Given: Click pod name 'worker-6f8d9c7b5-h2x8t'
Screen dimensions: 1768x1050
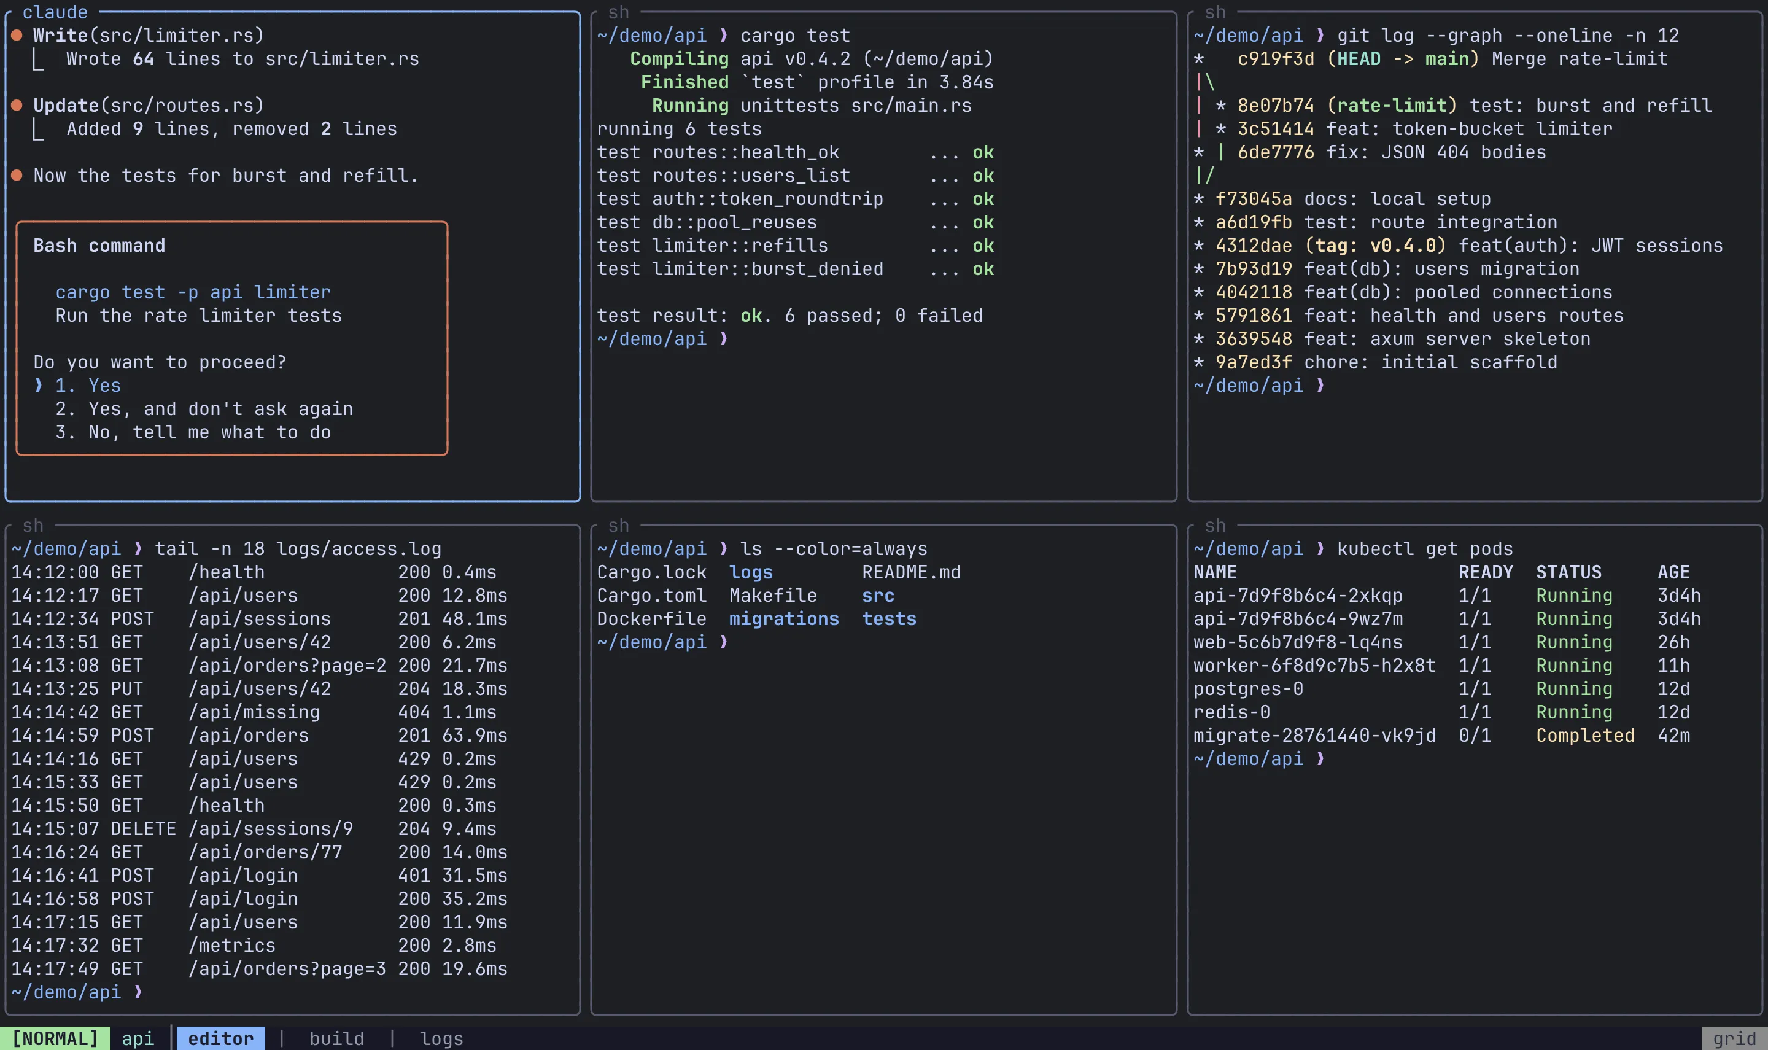Looking at the screenshot, I should [x=1315, y=666].
